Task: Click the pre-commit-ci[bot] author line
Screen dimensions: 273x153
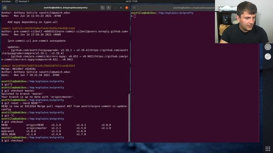Action: pyautogui.click(x=64, y=31)
